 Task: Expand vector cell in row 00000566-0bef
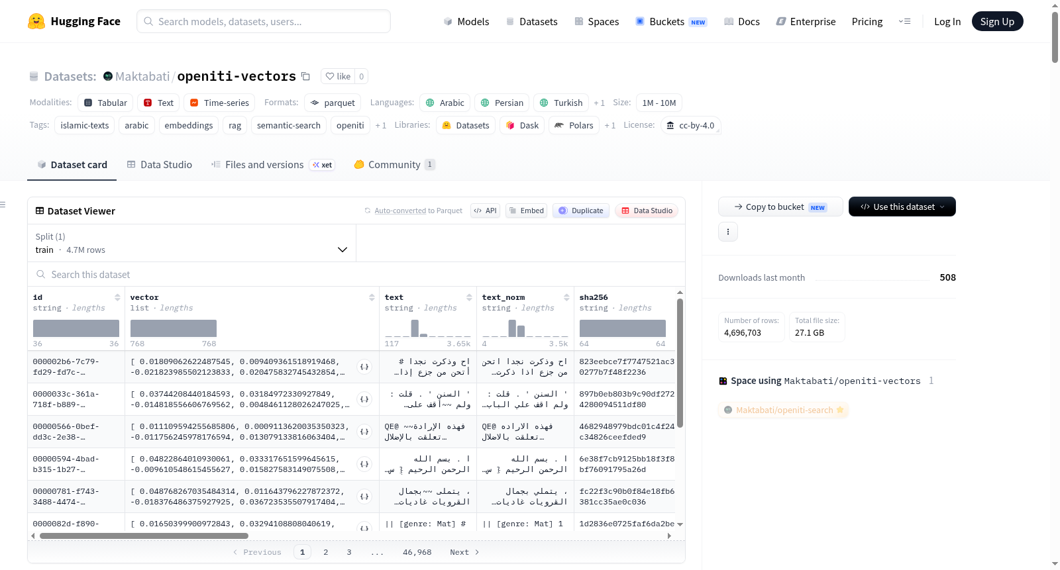364,432
